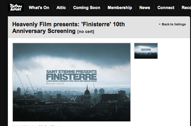The width and height of the screenshot is (191, 126).
Task: Click the Connect nav link
Action: [x=166, y=8]
